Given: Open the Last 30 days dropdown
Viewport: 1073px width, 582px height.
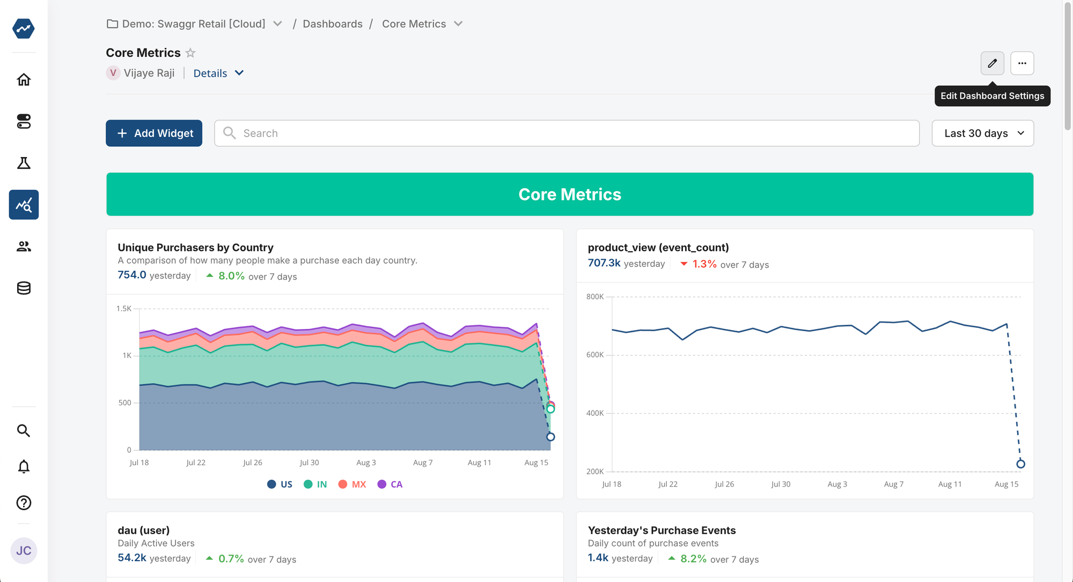Looking at the screenshot, I should (x=982, y=133).
